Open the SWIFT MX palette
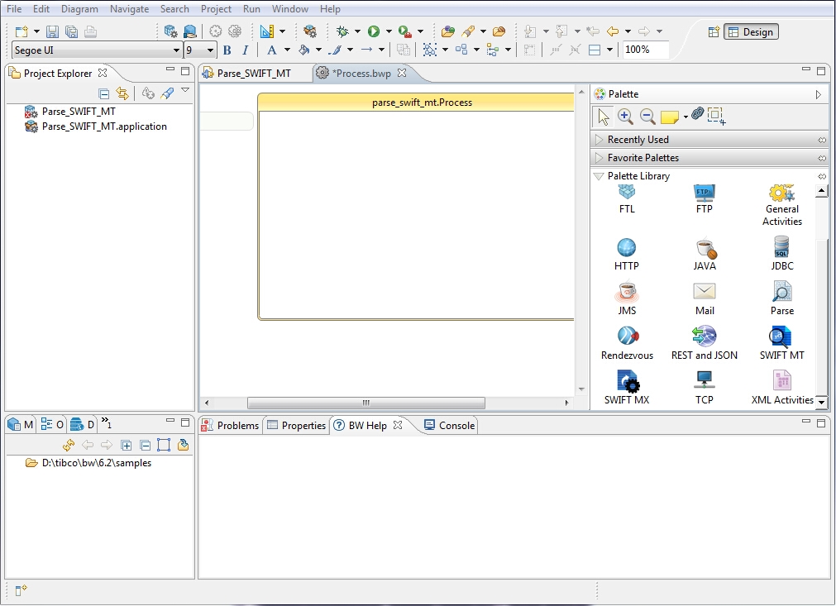 (627, 388)
